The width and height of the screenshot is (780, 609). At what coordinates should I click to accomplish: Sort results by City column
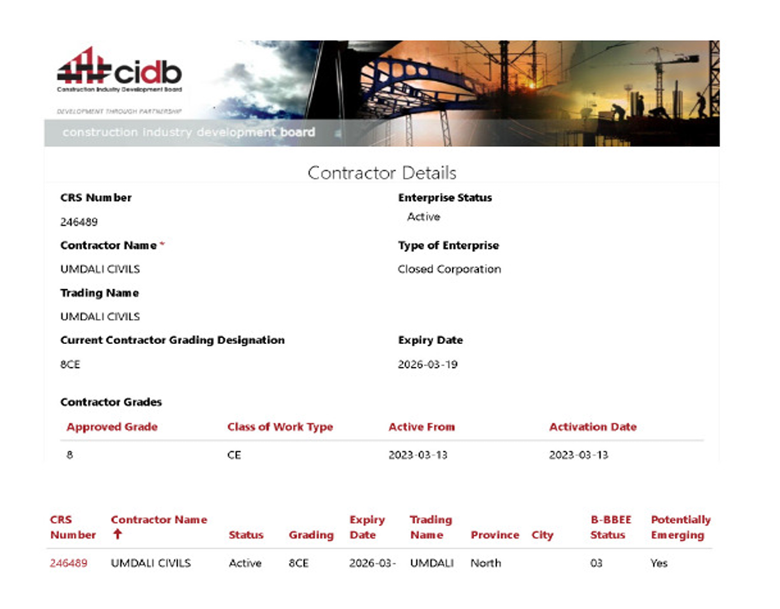click(542, 535)
